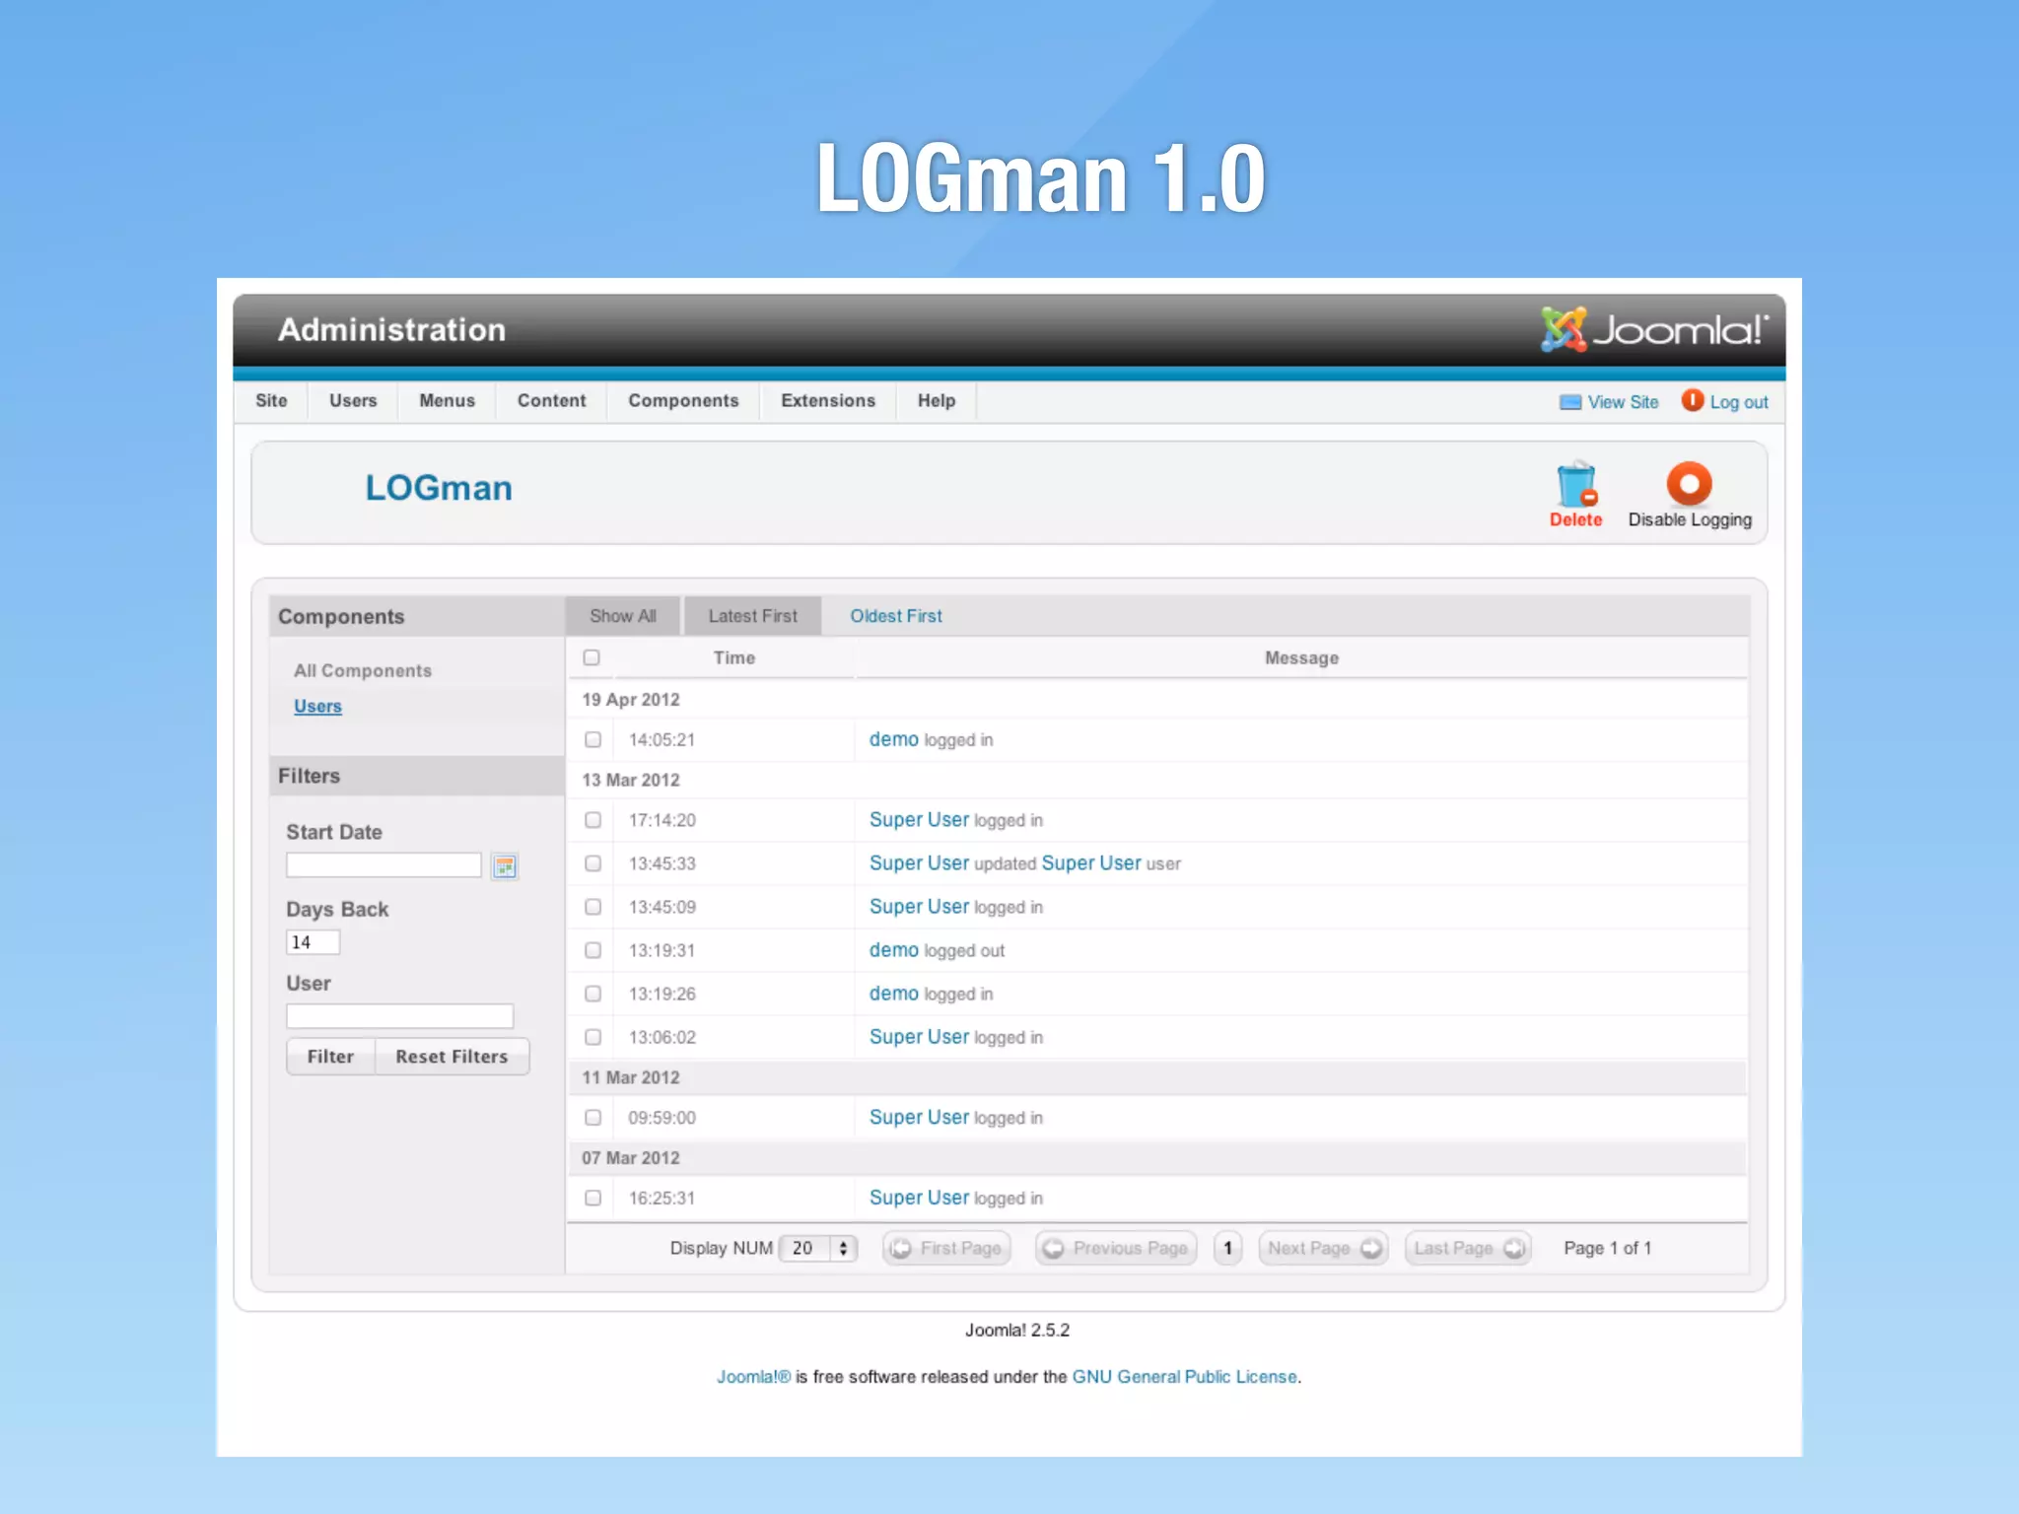Select the Show All tab

(623, 616)
